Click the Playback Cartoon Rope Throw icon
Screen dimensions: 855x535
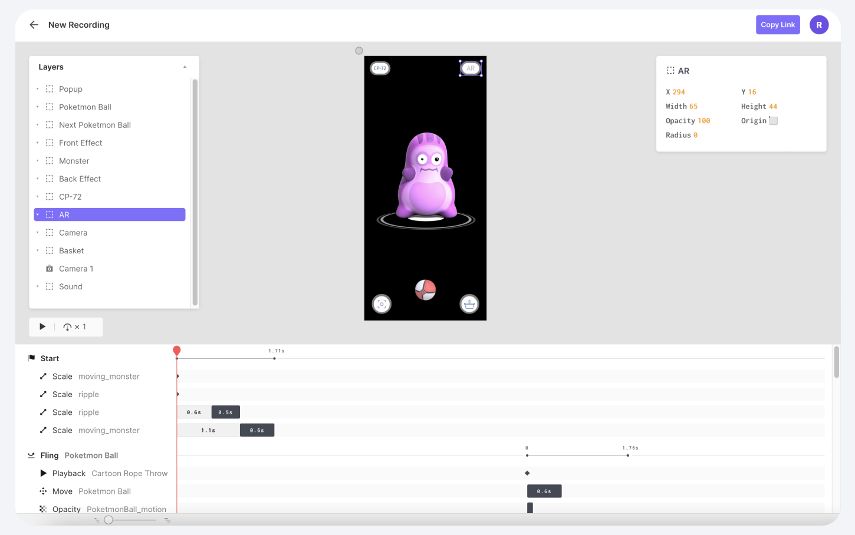coord(43,473)
